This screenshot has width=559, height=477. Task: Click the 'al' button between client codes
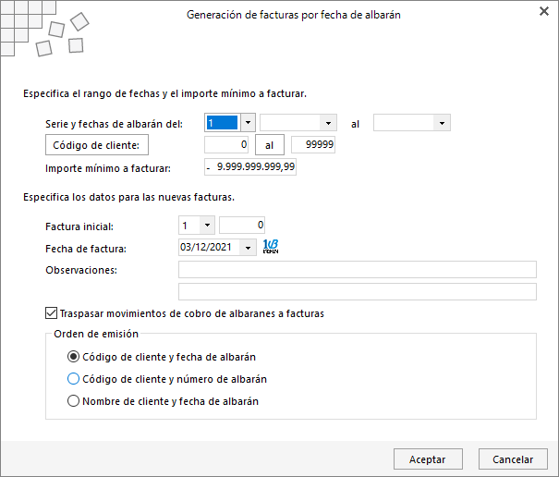(x=270, y=145)
